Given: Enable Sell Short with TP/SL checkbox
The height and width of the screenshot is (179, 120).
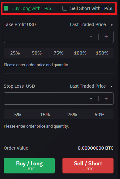Looking at the screenshot, I should [65, 8].
